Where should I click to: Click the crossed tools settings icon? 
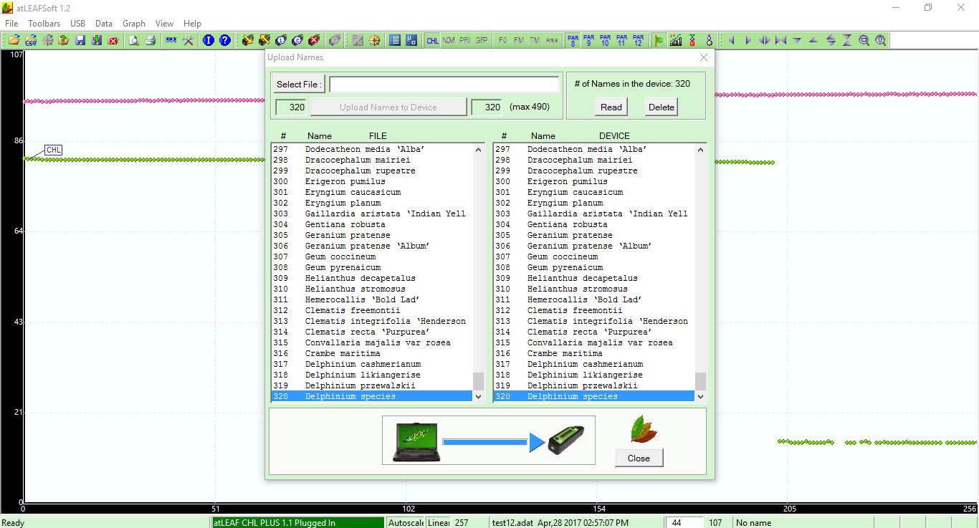pos(188,41)
